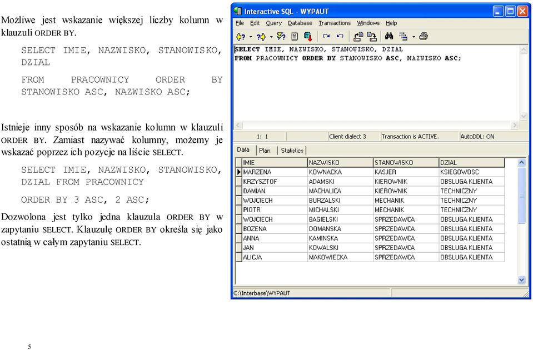533x350 pixels.
Task: Select the KRZYSZTOF cell
Action: pos(275,182)
